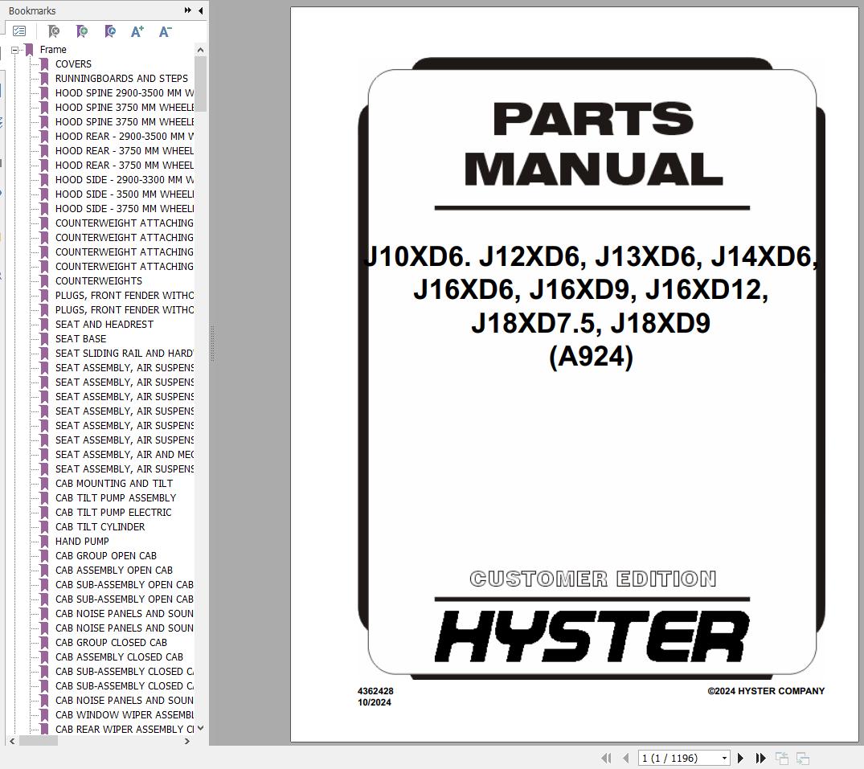Go to the previous page button
Screen dimensions: 864x769
pyautogui.click(x=625, y=758)
